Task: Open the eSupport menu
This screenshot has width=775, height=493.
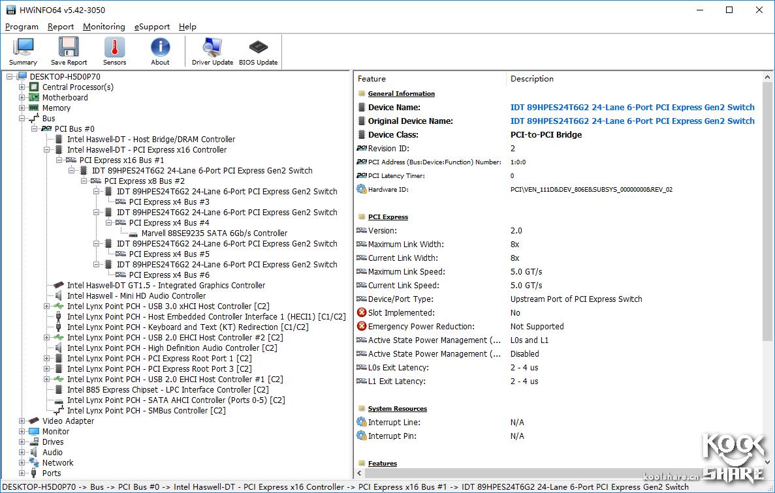Action: [152, 27]
